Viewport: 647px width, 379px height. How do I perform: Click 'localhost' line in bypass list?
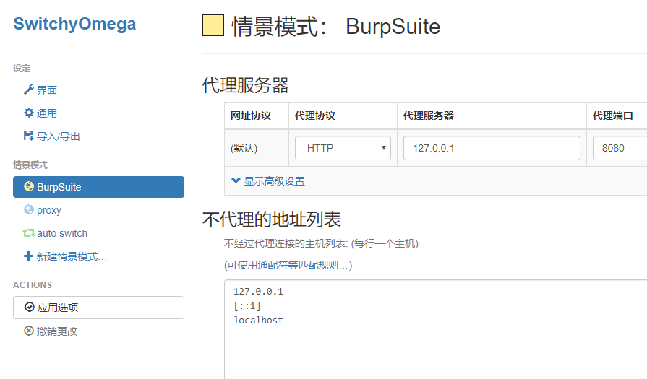[258, 320]
